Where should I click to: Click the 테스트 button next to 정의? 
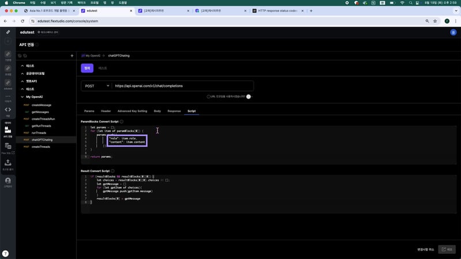[103, 68]
